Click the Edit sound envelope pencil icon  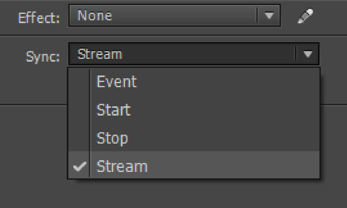point(305,16)
